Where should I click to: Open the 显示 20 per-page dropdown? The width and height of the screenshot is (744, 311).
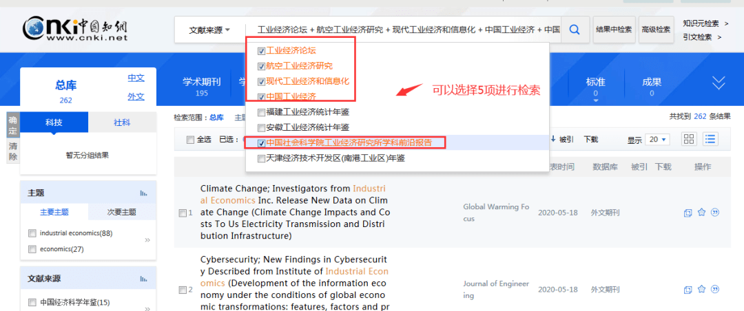[x=659, y=140]
